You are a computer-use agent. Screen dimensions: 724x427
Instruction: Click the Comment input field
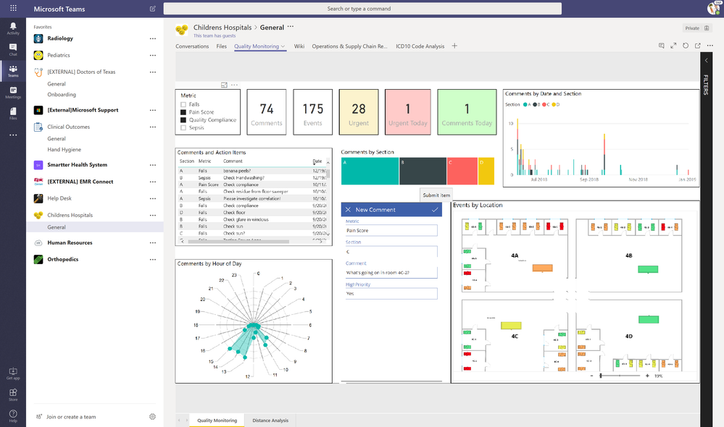[391, 273]
